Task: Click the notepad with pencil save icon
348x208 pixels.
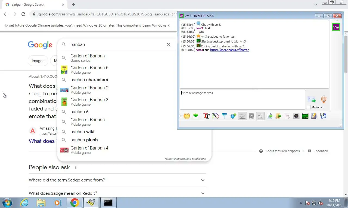Action: click(x=314, y=116)
